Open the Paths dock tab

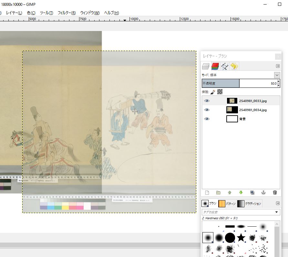tap(225, 66)
